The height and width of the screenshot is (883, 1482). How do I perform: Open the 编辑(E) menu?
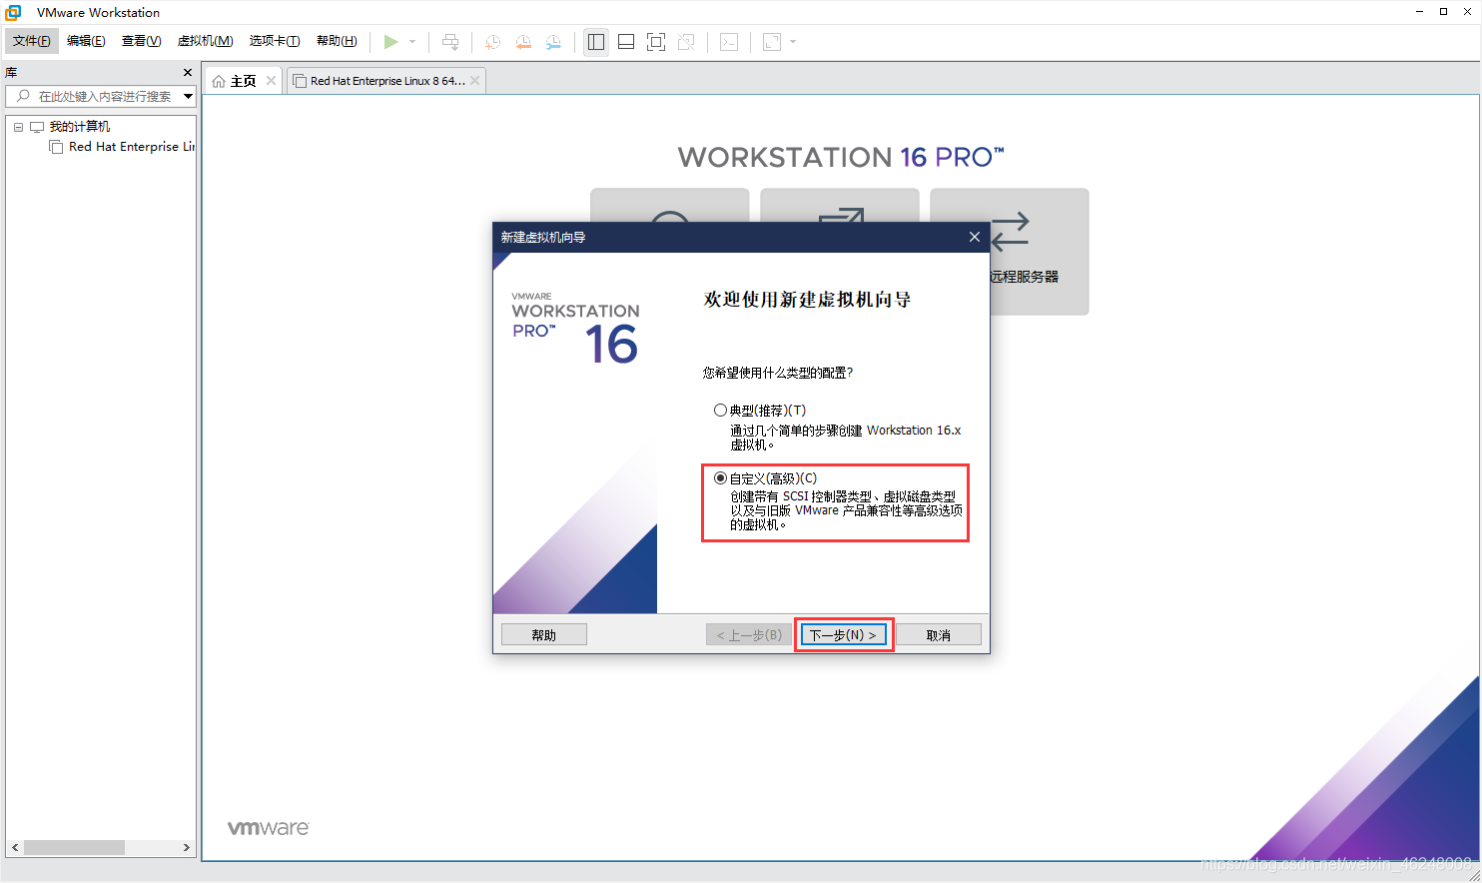click(x=86, y=41)
